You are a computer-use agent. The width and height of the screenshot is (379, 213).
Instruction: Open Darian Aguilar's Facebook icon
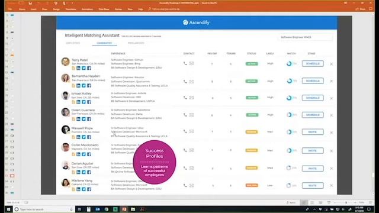(89, 172)
